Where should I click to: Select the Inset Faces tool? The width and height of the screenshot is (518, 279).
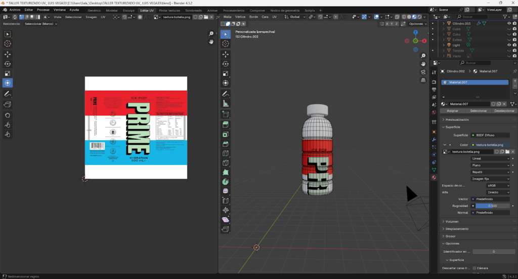[226, 134]
